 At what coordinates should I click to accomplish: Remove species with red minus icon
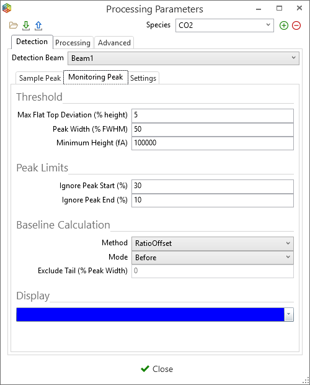pos(296,25)
